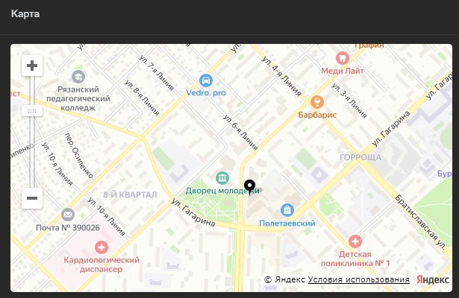Click the Дворец молодежи museum icon
This screenshot has width=459, height=298.
point(222,177)
